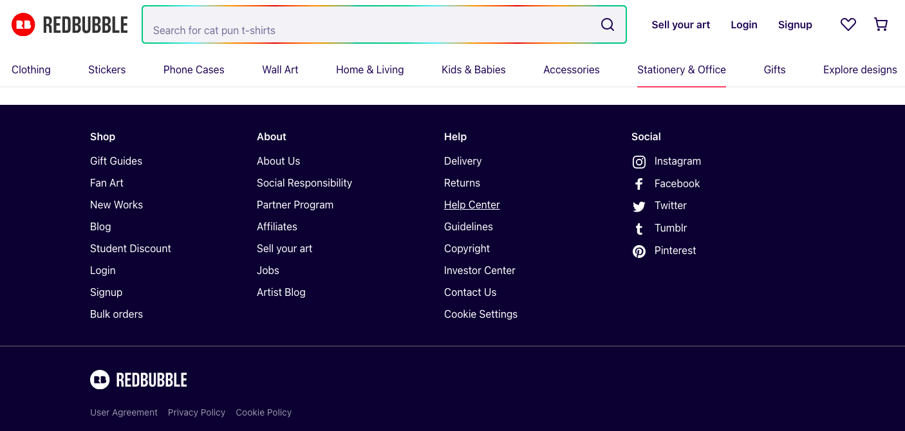The width and height of the screenshot is (905, 431).
Task: Open the Social Responsibility link
Action: click(x=304, y=183)
